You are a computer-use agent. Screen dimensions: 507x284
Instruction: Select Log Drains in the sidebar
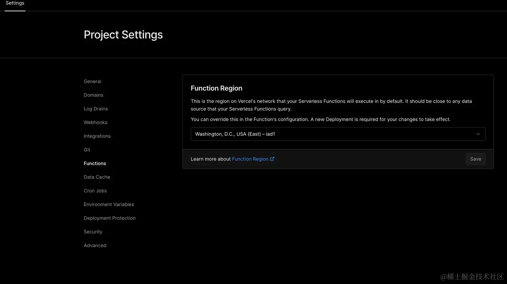pos(95,109)
